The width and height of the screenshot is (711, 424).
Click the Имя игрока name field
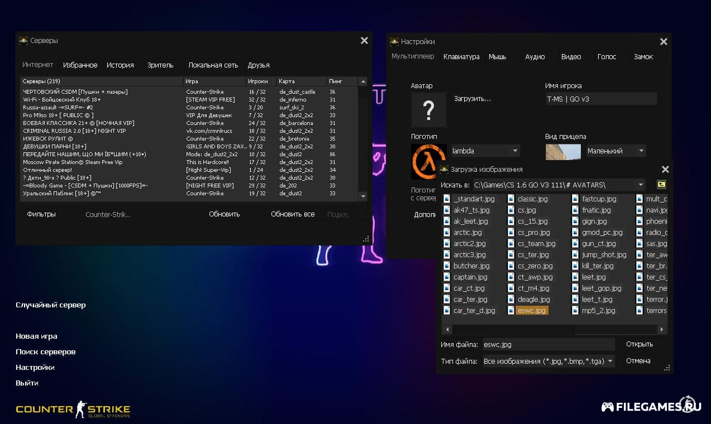(x=601, y=99)
